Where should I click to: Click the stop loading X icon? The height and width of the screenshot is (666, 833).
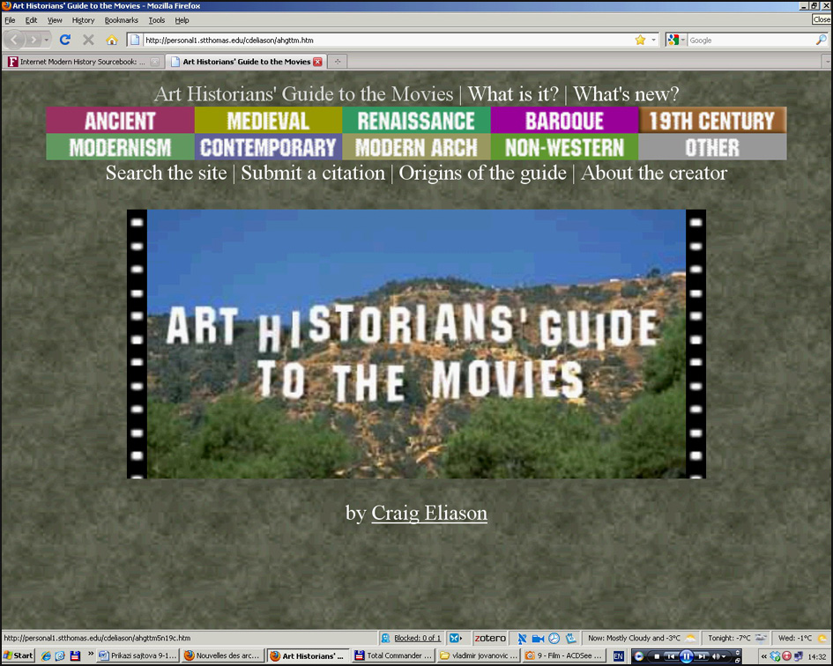(88, 40)
